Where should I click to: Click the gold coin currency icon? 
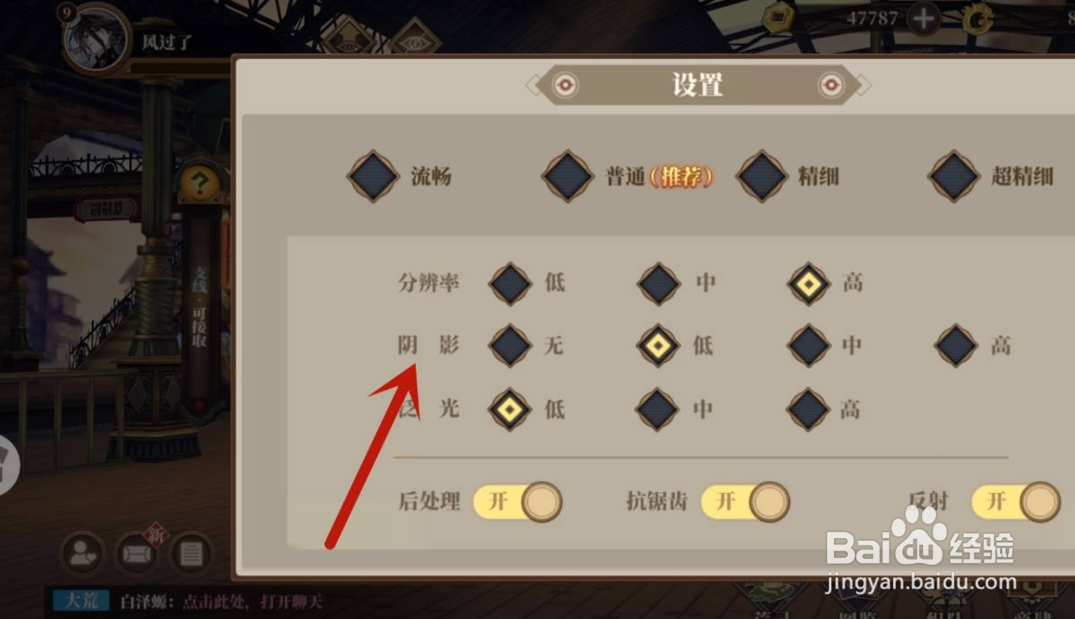coord(779,18)
